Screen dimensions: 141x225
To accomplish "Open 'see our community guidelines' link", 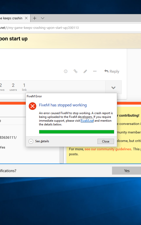I will click(x=108, y=149).
